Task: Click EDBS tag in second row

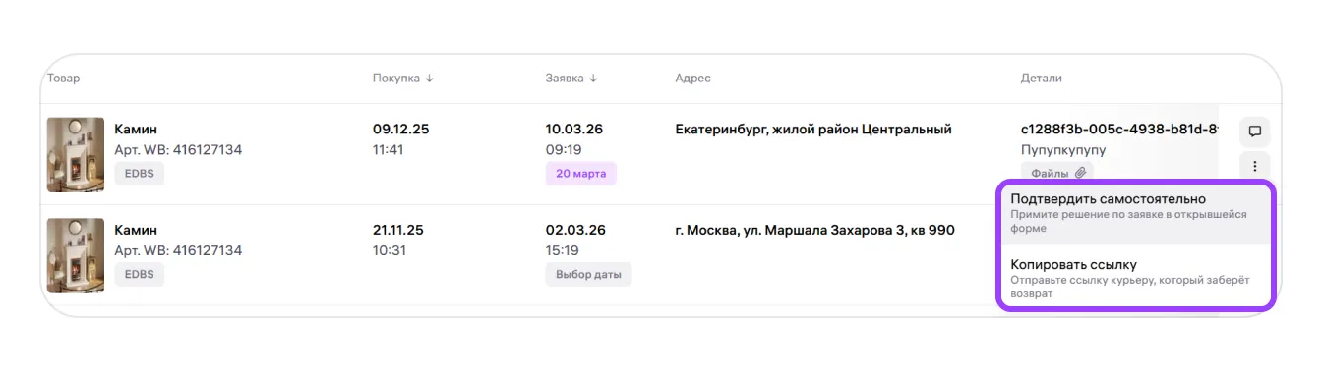Action: 140,275
